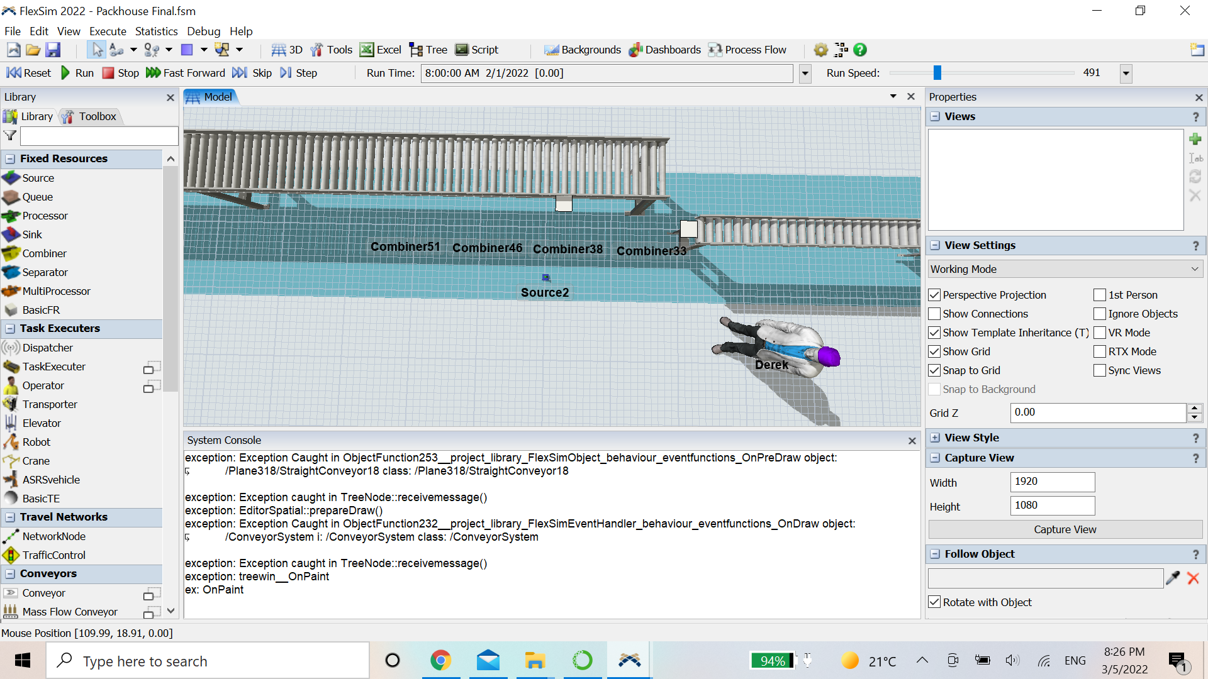This screenshot has width=1208, height=679.
Task: Open the Dashboards toolbar button
Action: [664, 50]
